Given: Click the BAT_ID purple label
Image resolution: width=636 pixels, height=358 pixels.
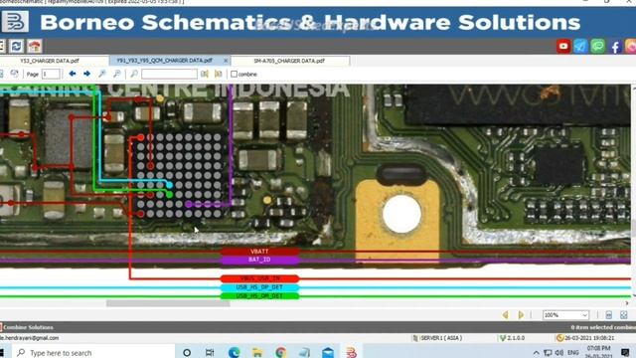Looking at the screenshot, I should pos(259,260).
